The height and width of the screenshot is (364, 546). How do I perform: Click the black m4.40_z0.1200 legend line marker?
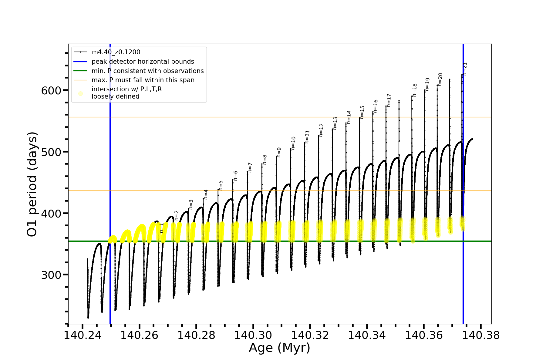(80, 52)
